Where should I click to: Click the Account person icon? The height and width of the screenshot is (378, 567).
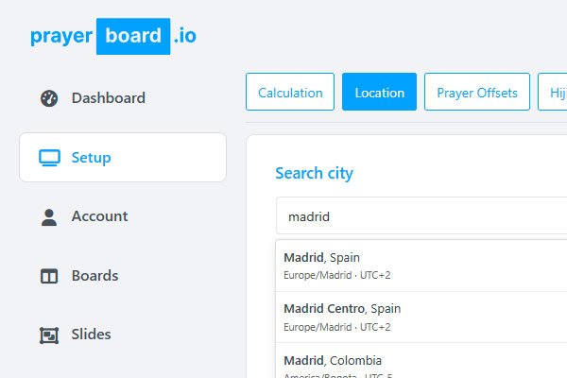pyautogui.click(x=49, y=217)
